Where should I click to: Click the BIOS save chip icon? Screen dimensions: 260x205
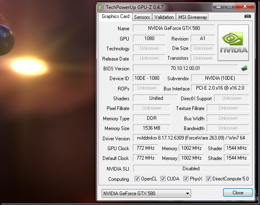[244, 68]
